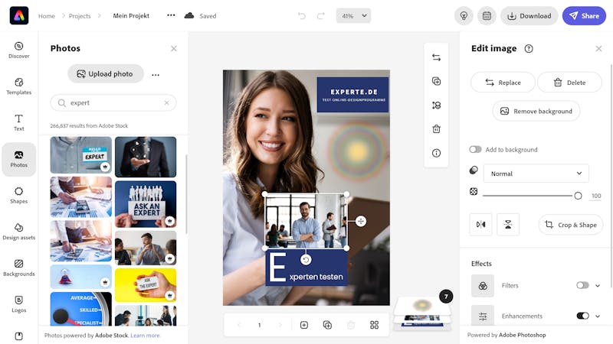
Task: Click the Delete image button
Action: click(x=569, y=83)
